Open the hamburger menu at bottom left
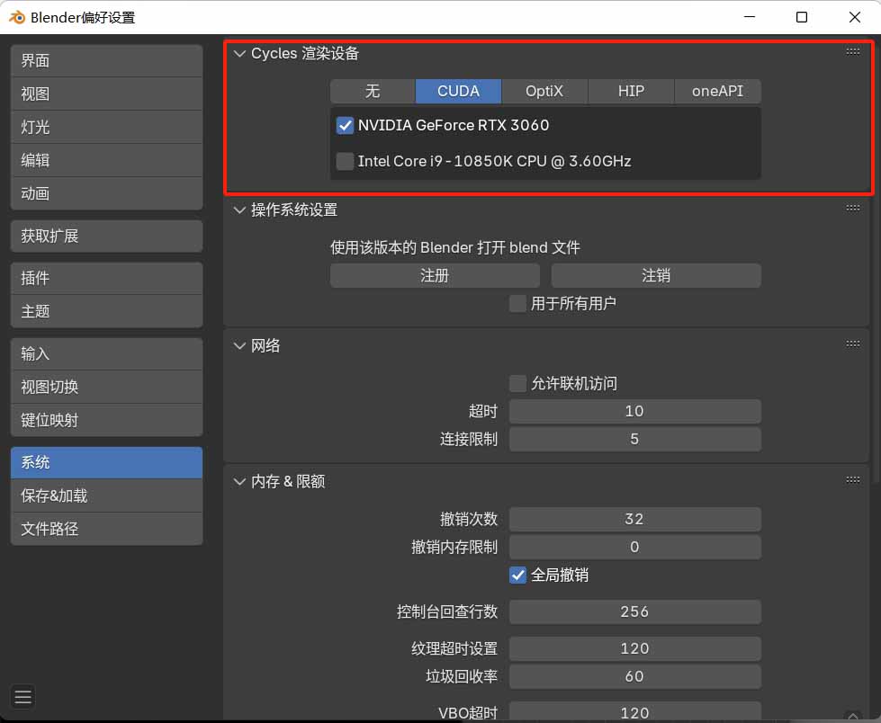The height and width of the screenshot is (723, 881). 23,697
